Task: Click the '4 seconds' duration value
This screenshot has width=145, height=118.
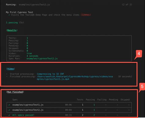Action: 32,56
